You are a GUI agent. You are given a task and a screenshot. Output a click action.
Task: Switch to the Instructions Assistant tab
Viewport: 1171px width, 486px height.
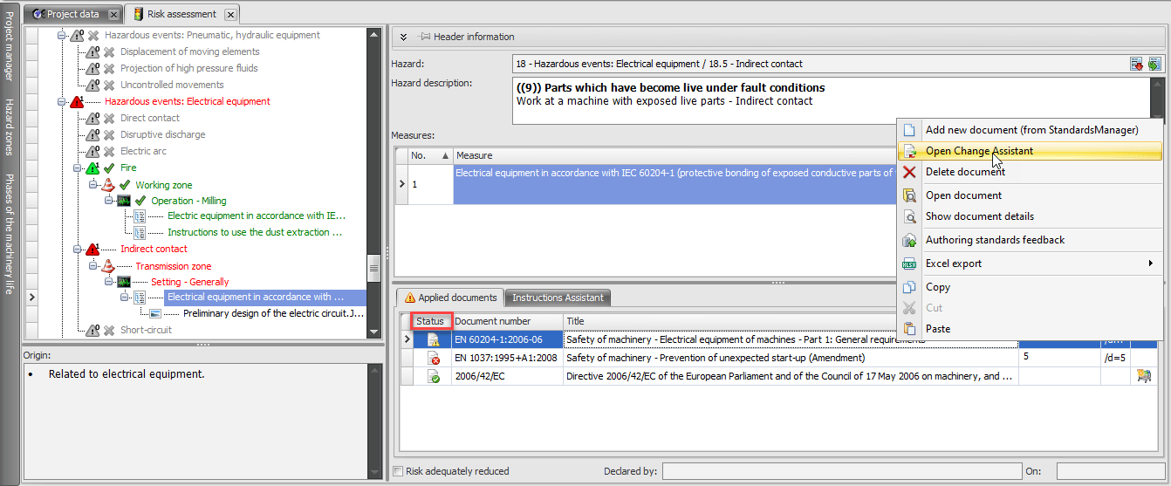coord(558,298)
